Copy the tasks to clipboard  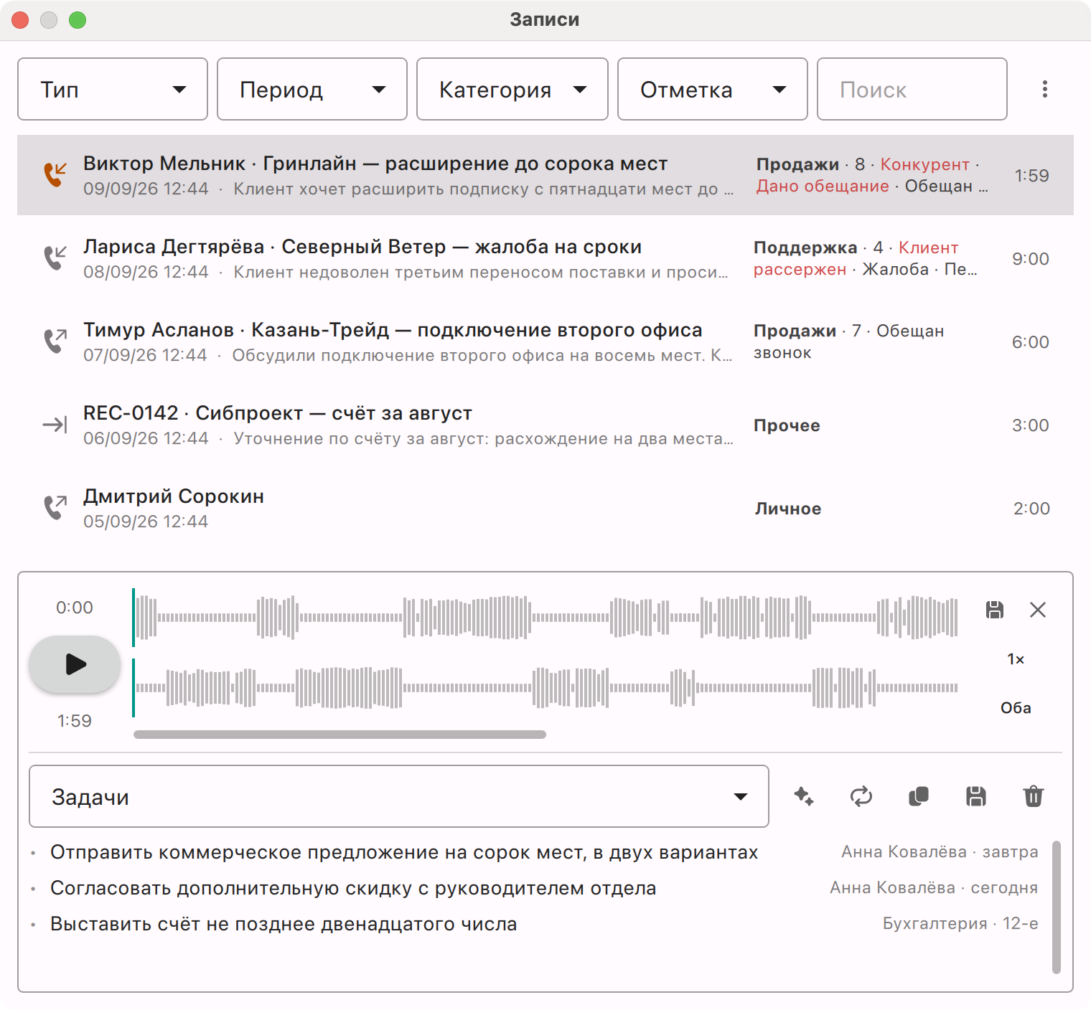[x=919, y=796]
